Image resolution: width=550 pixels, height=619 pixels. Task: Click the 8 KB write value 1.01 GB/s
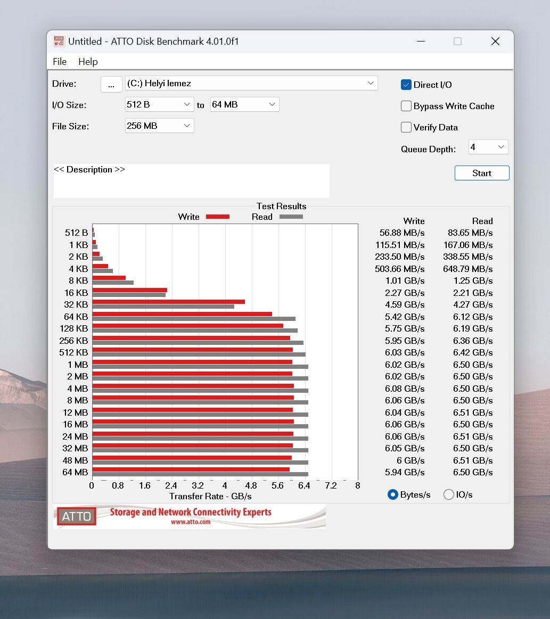(405, 280)
